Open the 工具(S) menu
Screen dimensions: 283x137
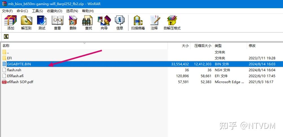click(x=38, y=11)
